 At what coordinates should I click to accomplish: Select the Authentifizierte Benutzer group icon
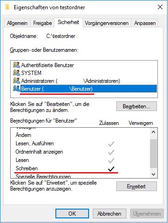pyautogui.click(x=17, y=65)
